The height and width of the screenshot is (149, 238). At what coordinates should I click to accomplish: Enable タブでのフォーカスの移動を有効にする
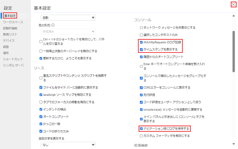click(41, 102)
